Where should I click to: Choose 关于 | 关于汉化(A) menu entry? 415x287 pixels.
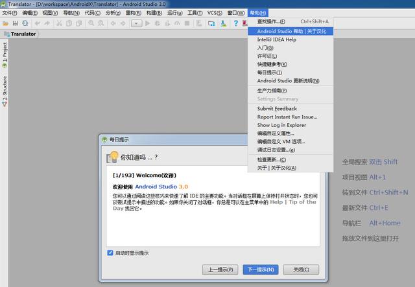(x=290, y=168)
